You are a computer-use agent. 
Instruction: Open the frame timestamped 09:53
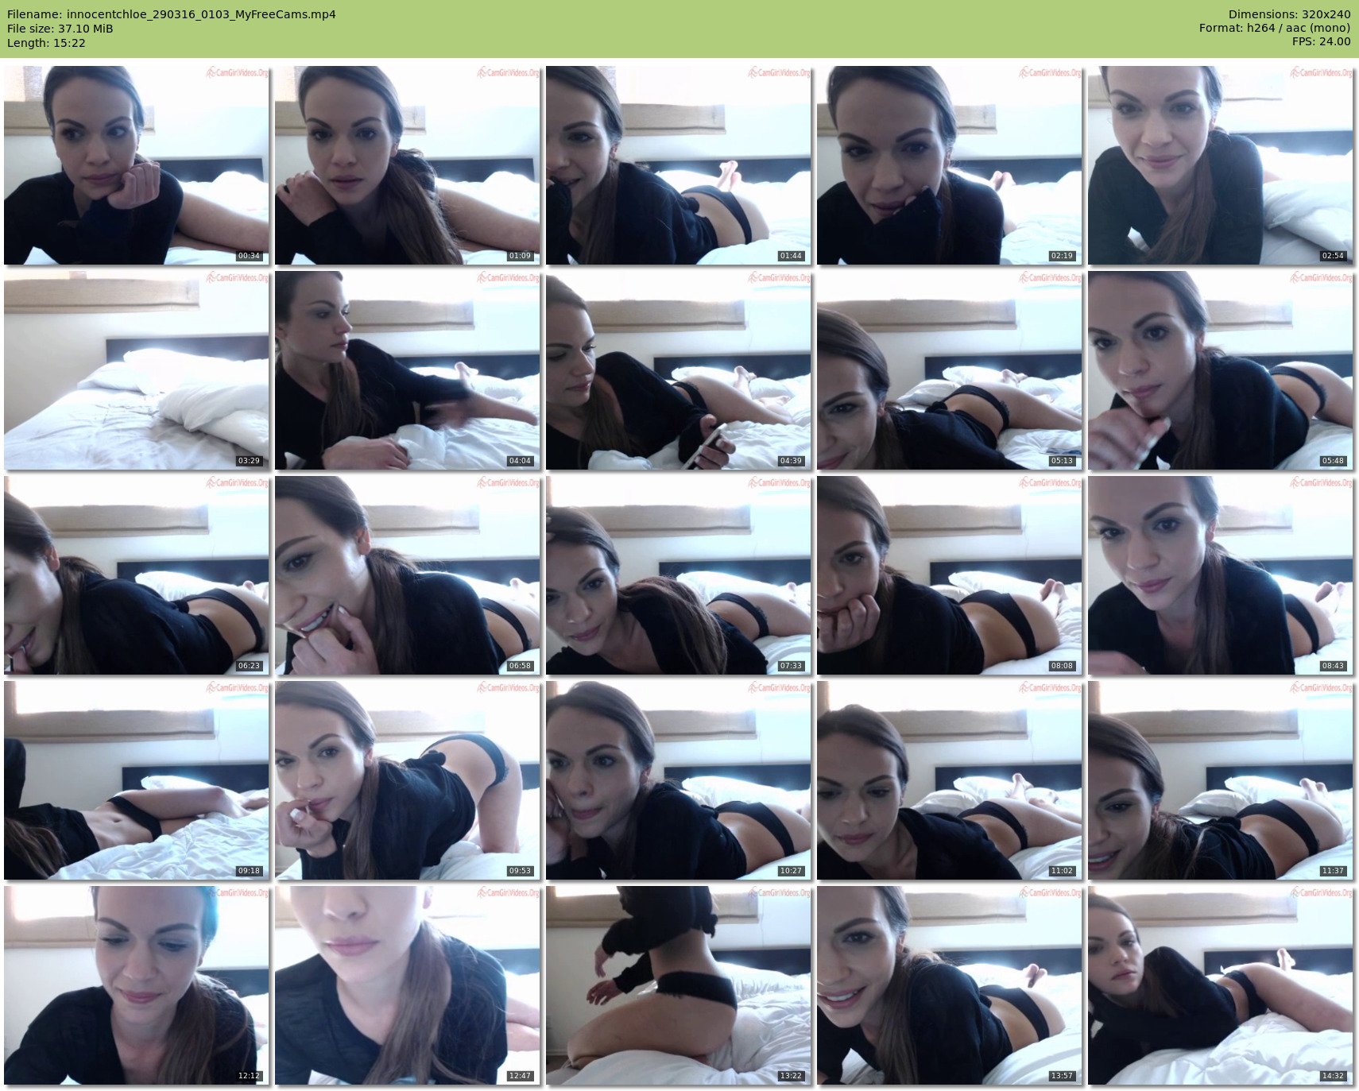(407, 780)
